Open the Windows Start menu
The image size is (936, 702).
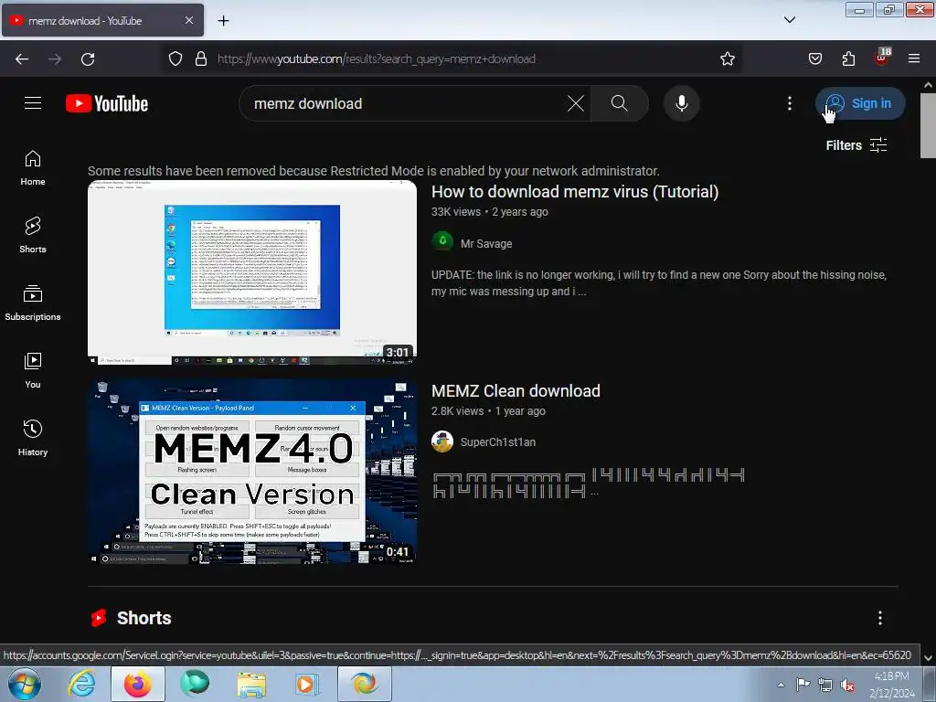click(25, 684)
